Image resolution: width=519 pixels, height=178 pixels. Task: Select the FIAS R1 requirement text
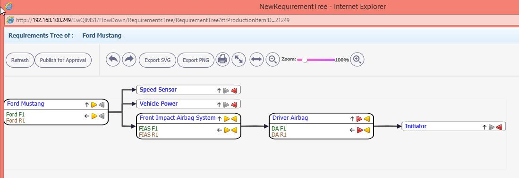pos(149,135)
